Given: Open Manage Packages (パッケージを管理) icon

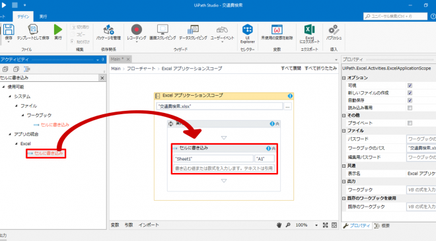Looking at the screenshot, I should point(108,30).
